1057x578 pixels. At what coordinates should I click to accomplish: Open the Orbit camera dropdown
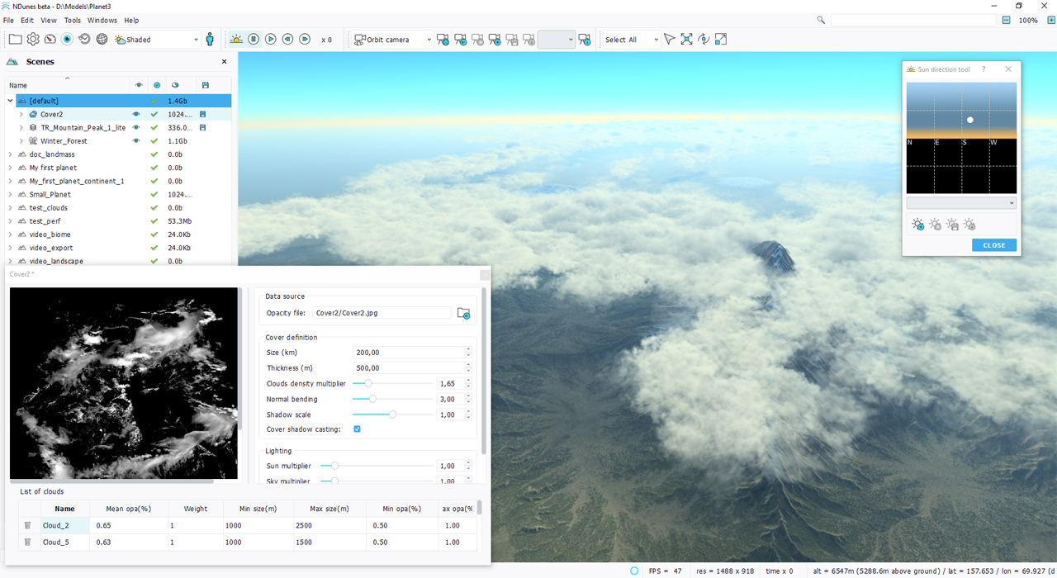tap(393, 40)
